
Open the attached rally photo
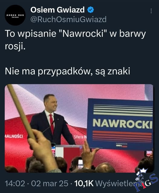[79, 128]
